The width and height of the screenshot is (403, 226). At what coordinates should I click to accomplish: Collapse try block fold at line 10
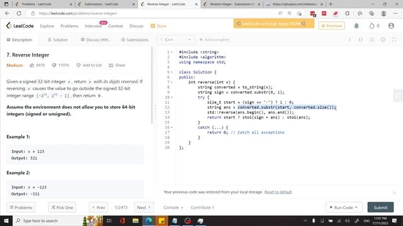[172, 97]
